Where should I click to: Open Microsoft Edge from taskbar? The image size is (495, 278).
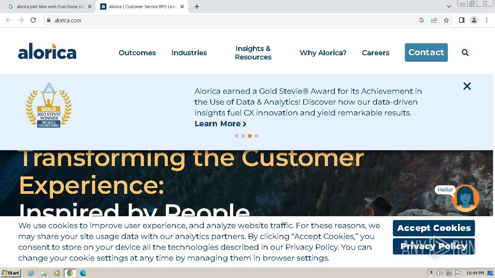click(83, 273)
